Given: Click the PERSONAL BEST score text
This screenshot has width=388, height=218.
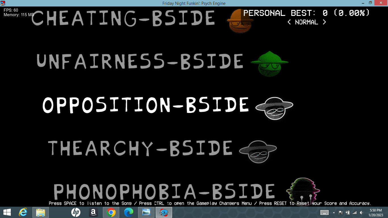Looking at the screenshot, I should click(306, 13).
